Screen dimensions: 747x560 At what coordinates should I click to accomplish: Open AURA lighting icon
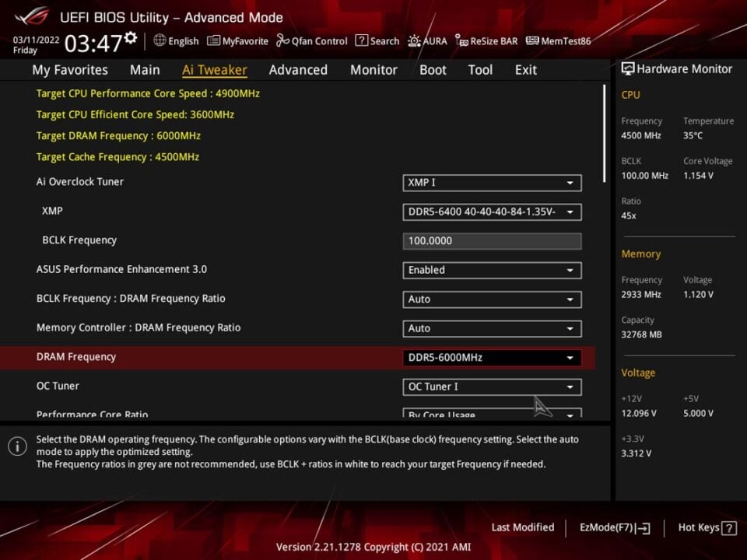tap(414, 41)
